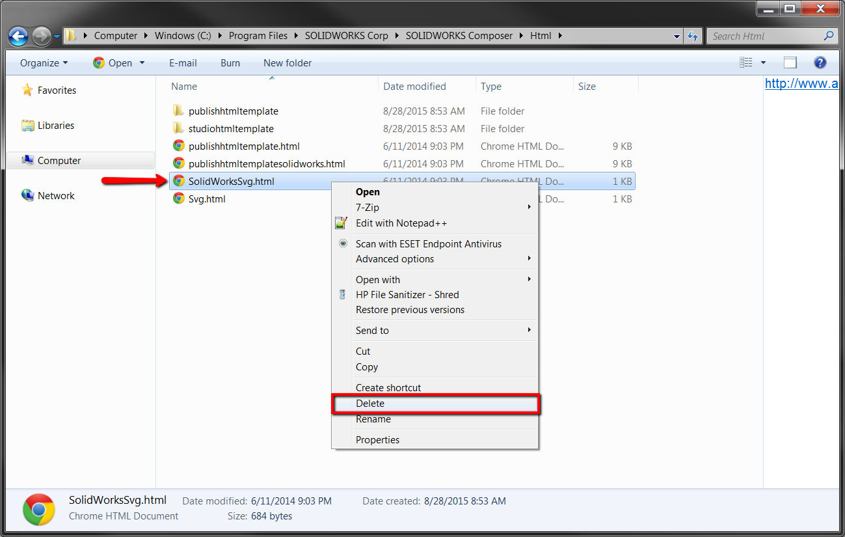Image resolution: width=845 pixels, height=537 pixels.
Task: Toggle the preview pane button
Action: coord(790,63)
